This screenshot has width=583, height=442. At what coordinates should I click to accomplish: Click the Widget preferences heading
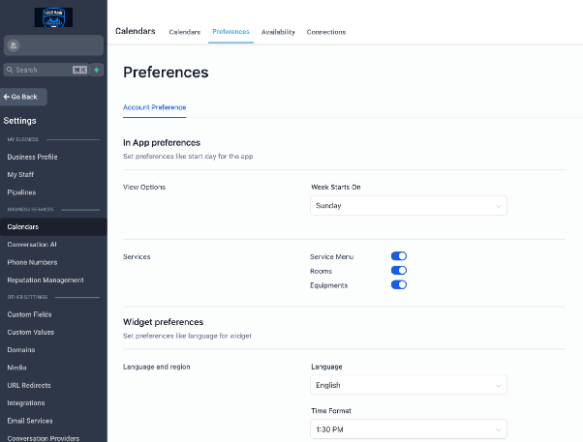164,322
